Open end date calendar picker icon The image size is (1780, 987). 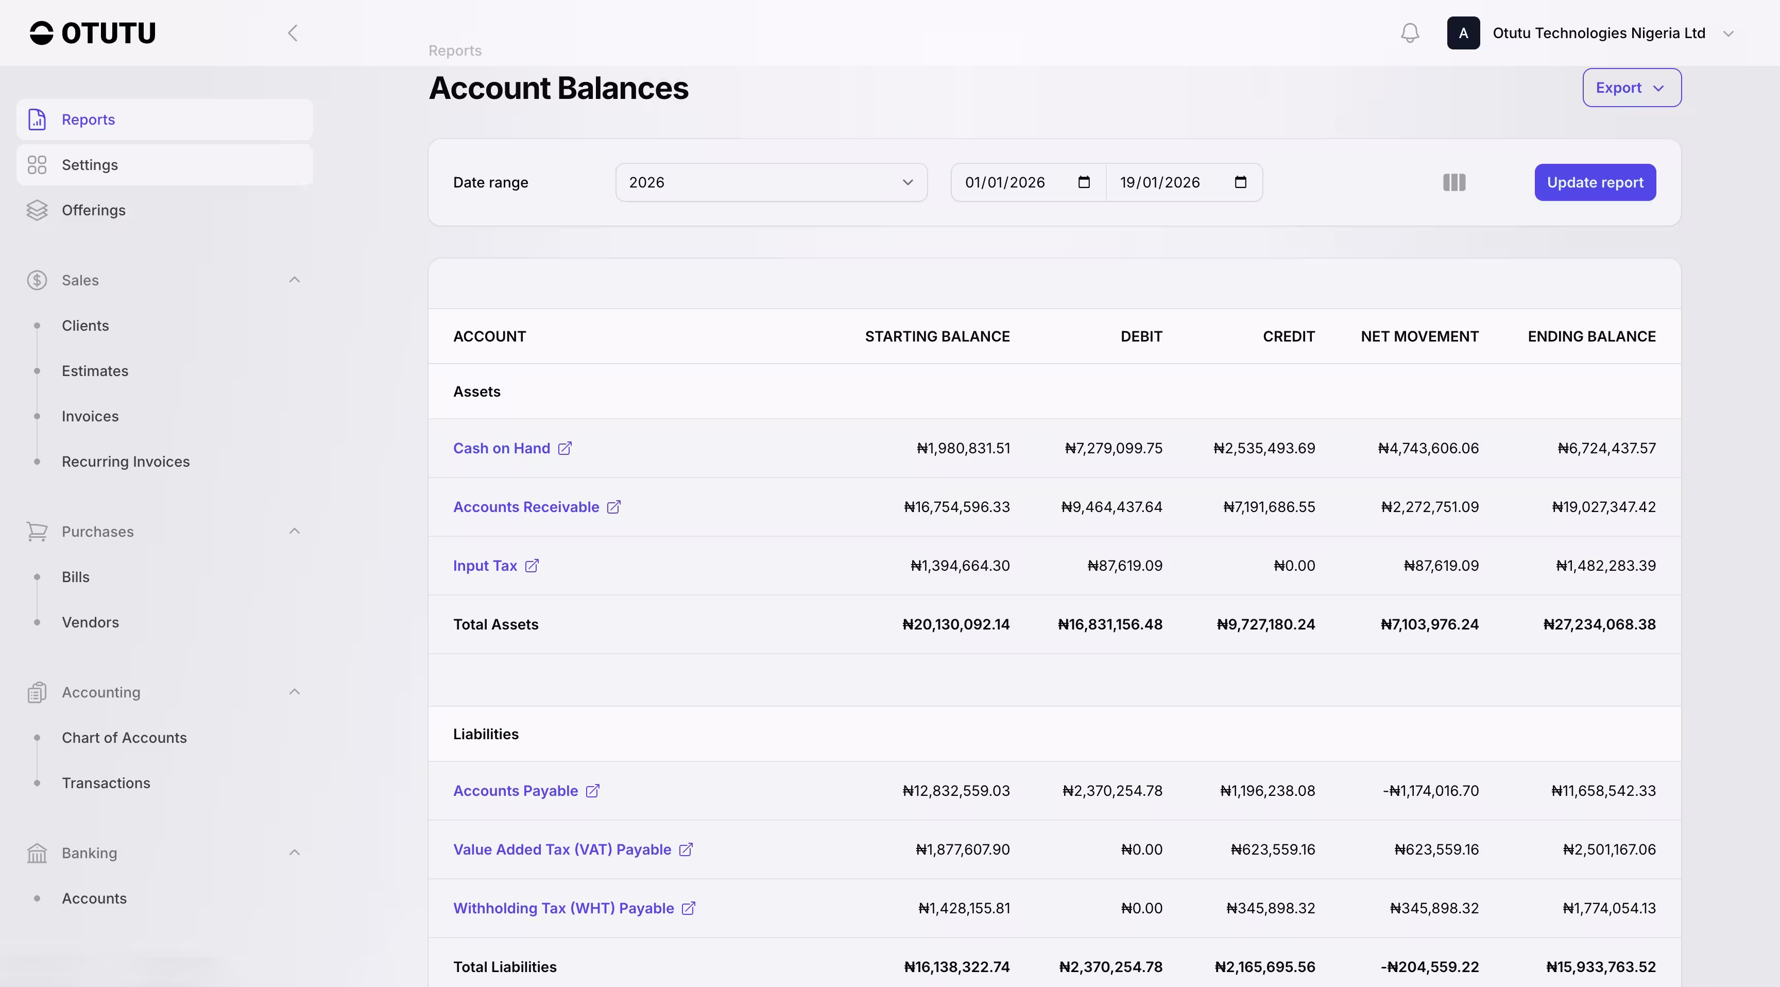click(x=1240, y=182)
